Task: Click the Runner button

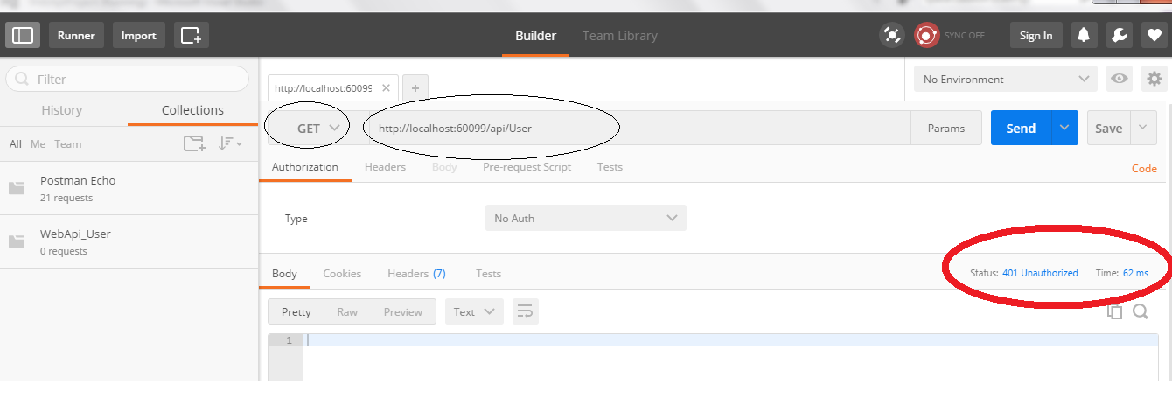Action: click(76, 35)
